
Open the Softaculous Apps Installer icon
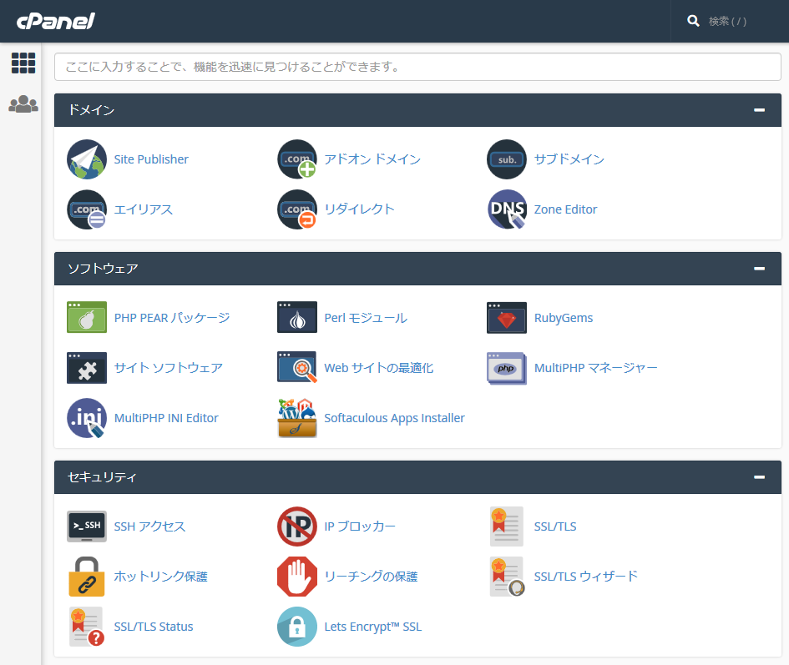(297, 418)
